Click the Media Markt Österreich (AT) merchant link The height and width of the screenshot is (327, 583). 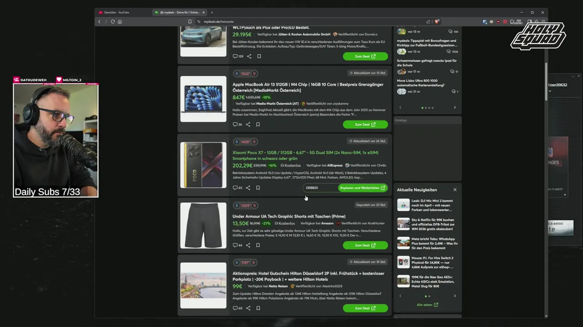277,104
